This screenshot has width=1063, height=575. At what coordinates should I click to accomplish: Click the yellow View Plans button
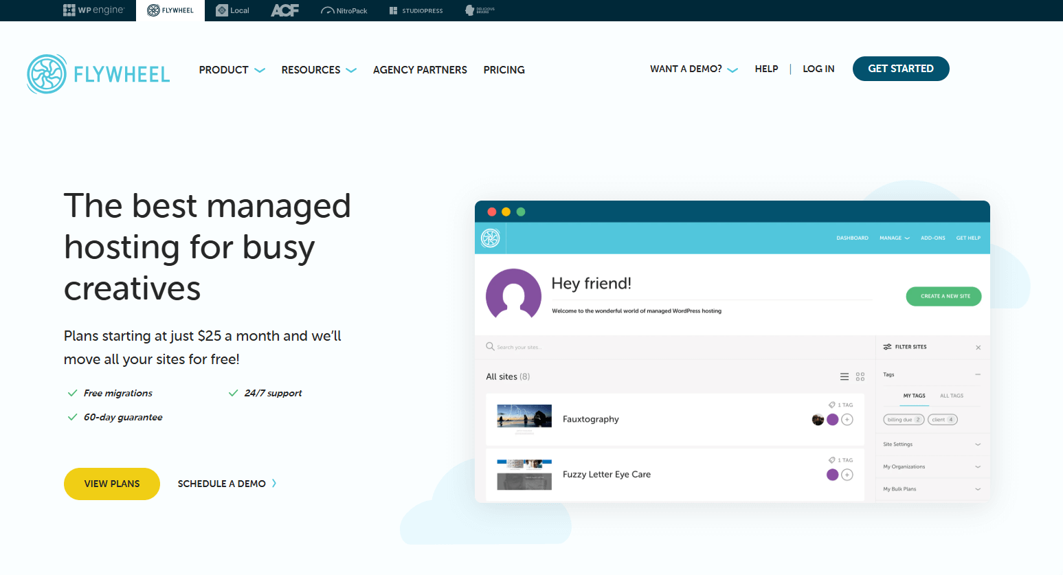pyautogui.click(x=112, y=484)
